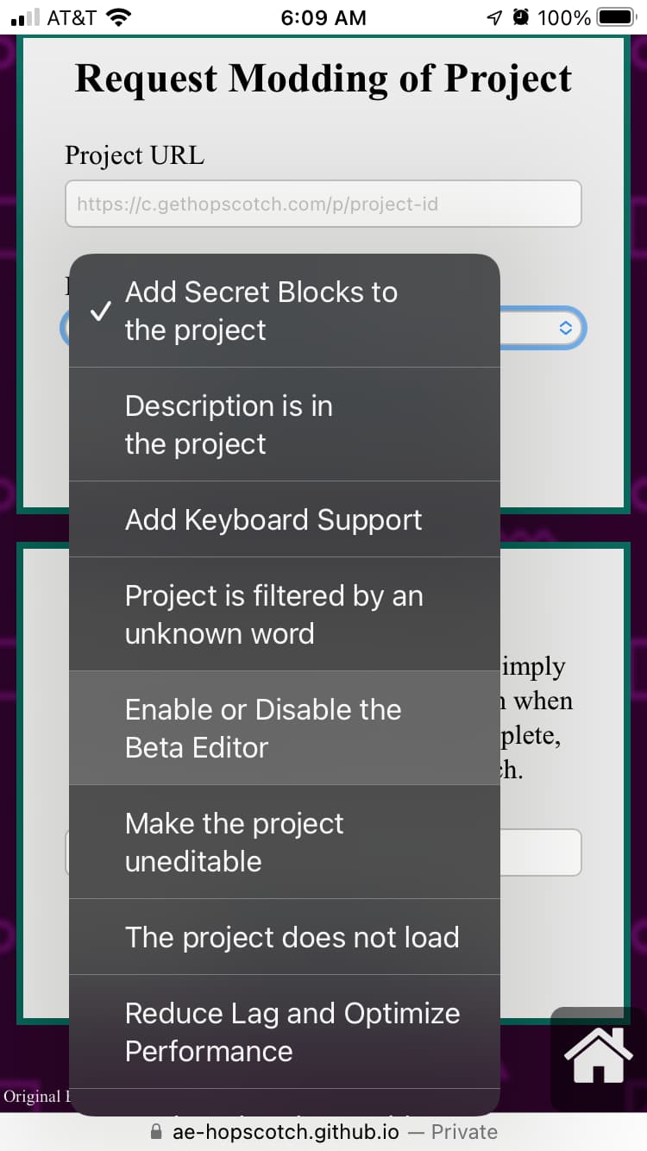This screenshot has height=1151, width=647.
Task: Tap the white home icon
Action: pos(598,1056)
